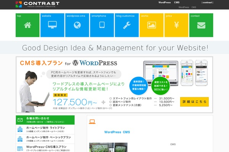The width and height of the screenshot is (229, 152).
Task: Open the website tile with monitor icon
Action: (x=52, y=25)
